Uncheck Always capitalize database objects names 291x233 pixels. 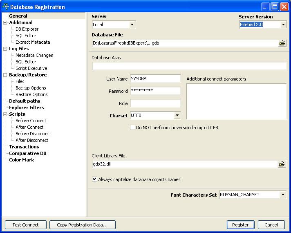tap(94, 179)
